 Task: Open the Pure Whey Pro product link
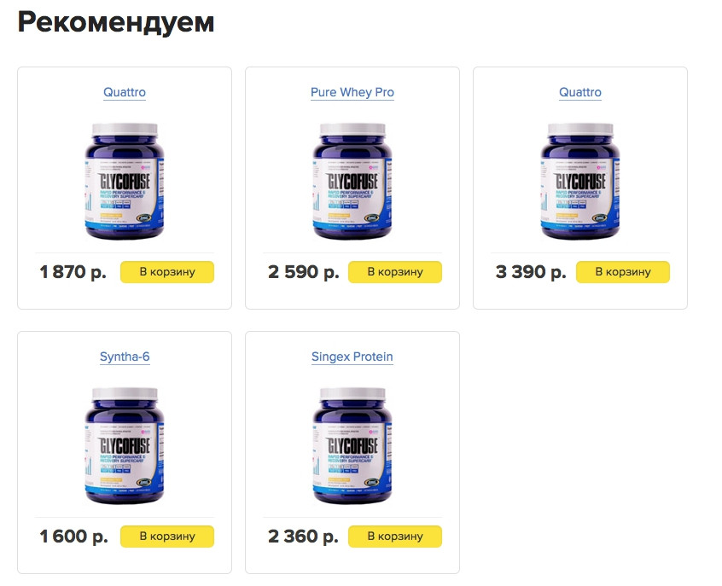pos(352,92)
